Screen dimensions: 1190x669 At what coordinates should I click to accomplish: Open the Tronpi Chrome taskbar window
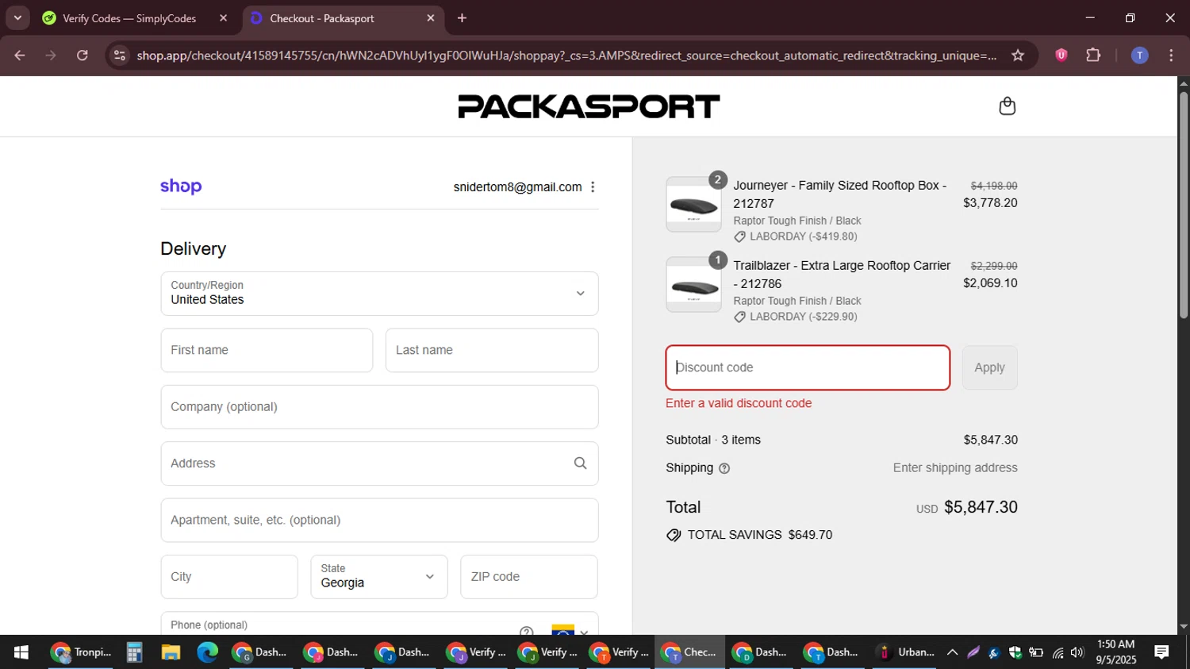coord(82,652)
